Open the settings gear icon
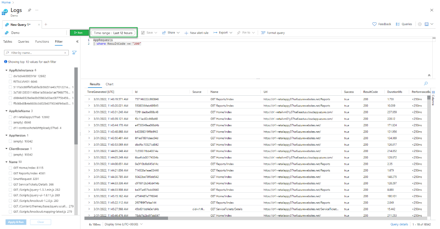This screenshot has width=440, height=229. click(420, 24)
